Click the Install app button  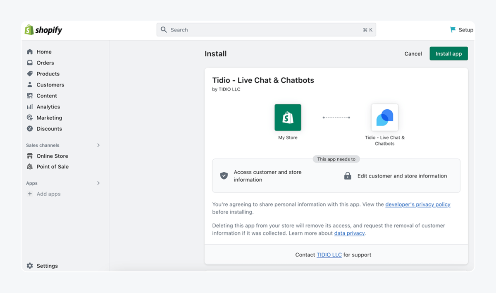pyautogui.click(x=448, y=54)
